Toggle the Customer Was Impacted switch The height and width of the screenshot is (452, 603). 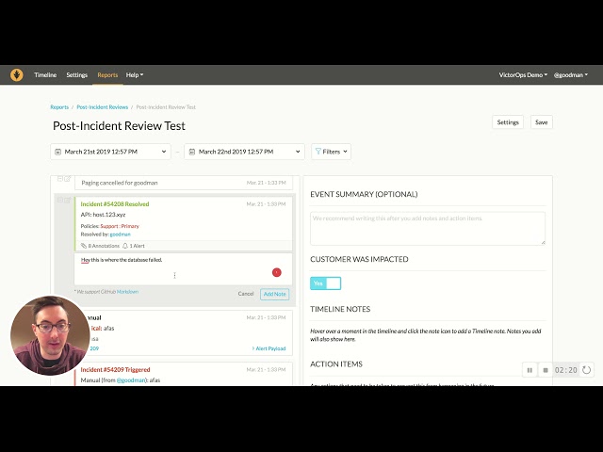point(325,283)
